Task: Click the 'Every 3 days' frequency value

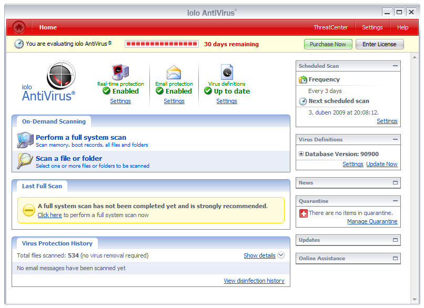Action: coord(325,91)
